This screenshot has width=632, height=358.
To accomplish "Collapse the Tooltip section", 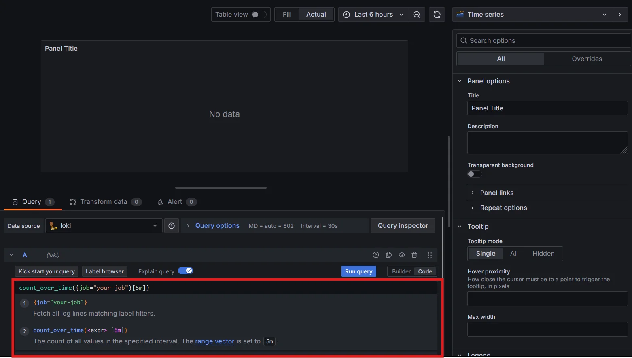I will [460, 227].
